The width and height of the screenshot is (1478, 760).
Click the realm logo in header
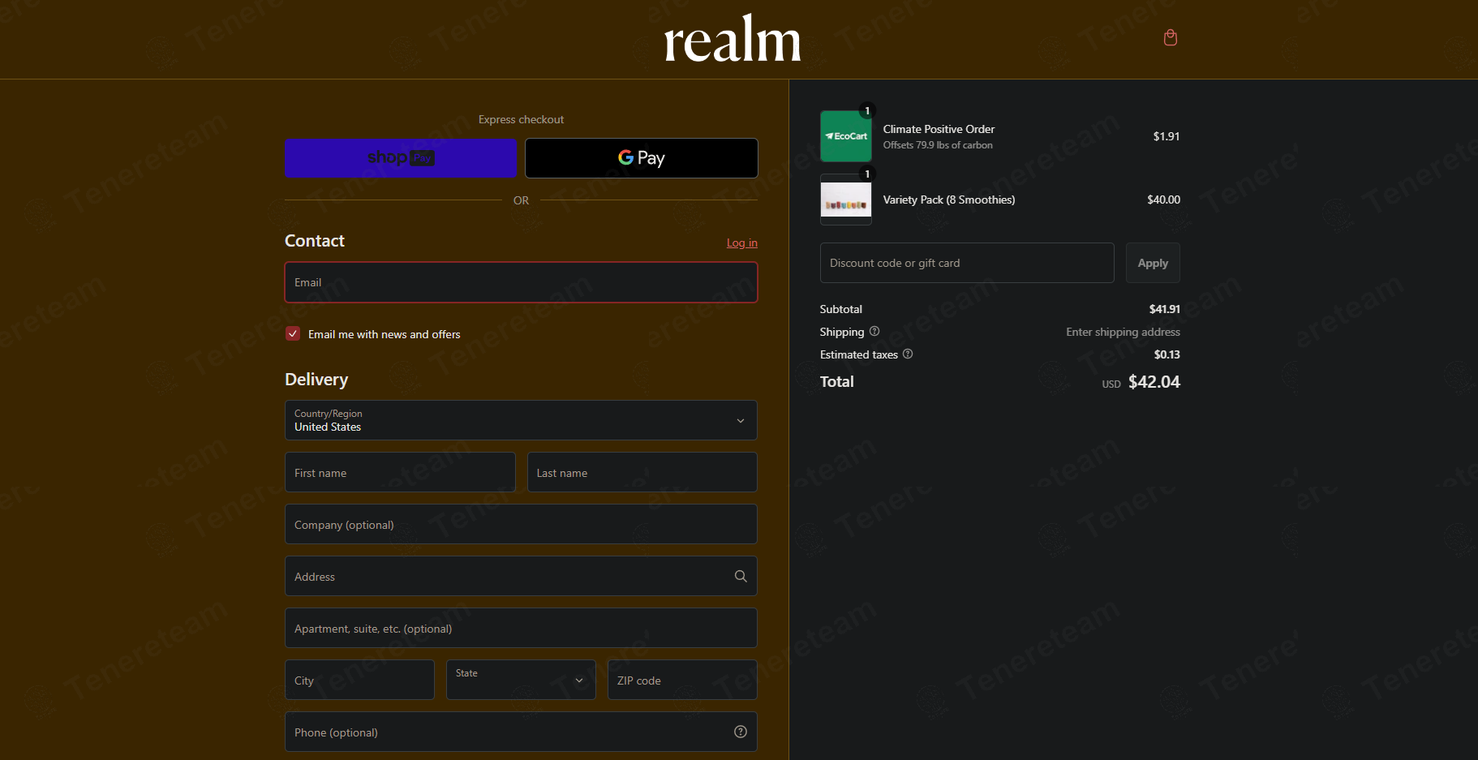[733, 39]
